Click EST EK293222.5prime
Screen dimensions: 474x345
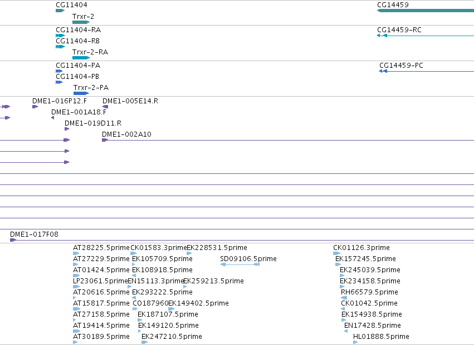[162, 293]
